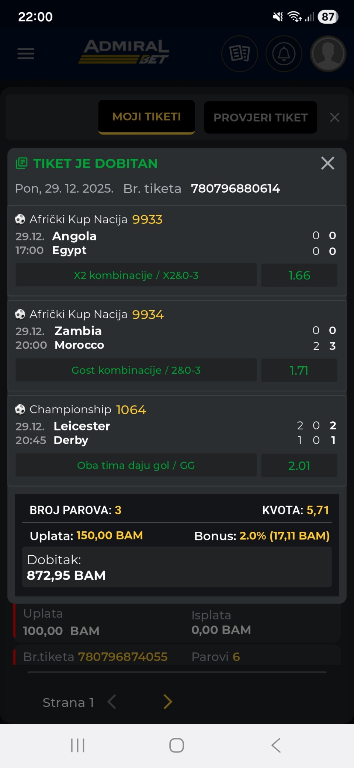Screen dimensions: 354x768
Task: Tap the 2.01 odds value
Action: tap(299, 466)
